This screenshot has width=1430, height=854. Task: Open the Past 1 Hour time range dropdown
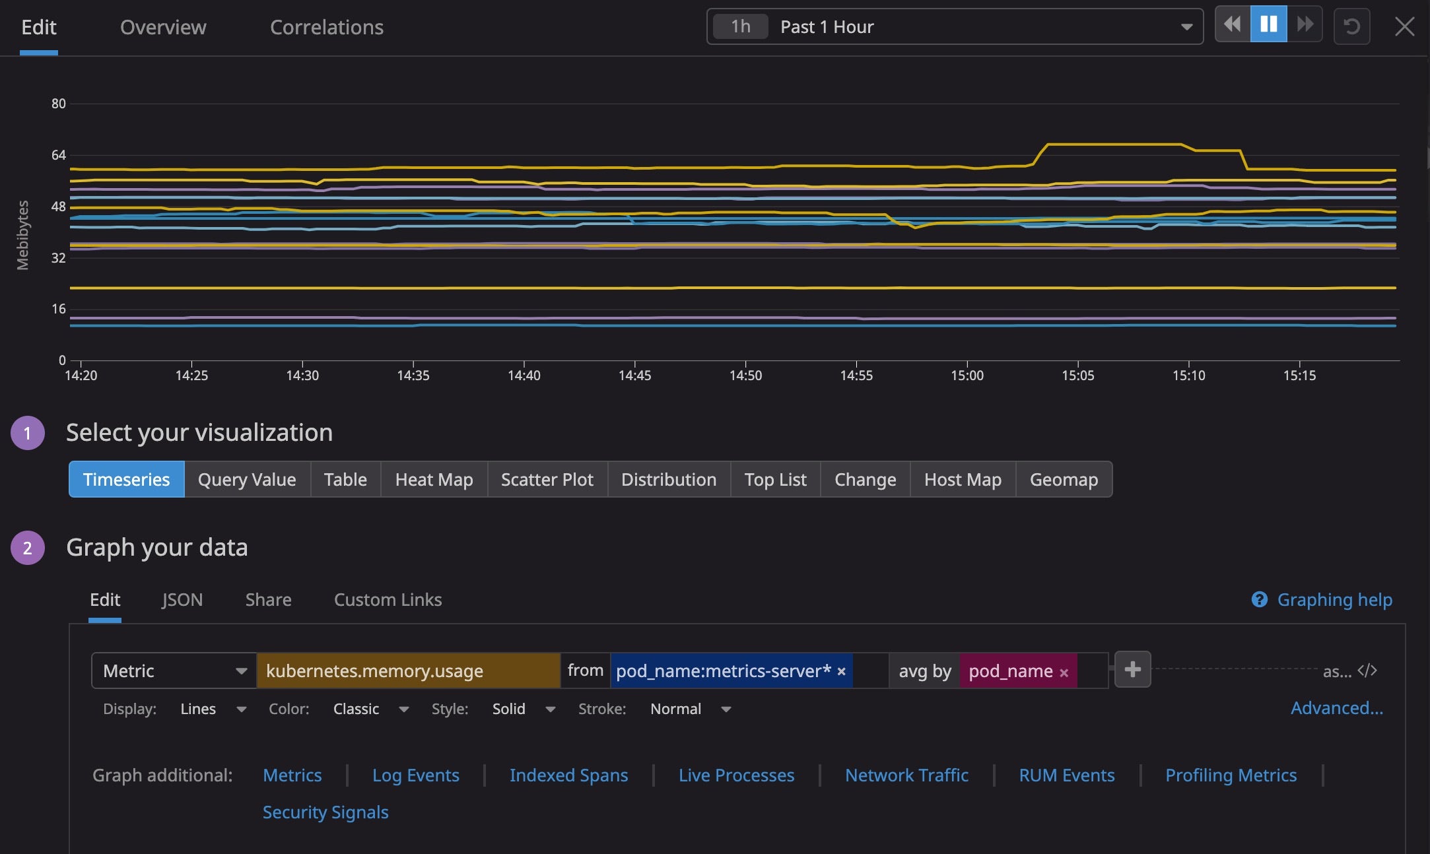pos(1185,26)
